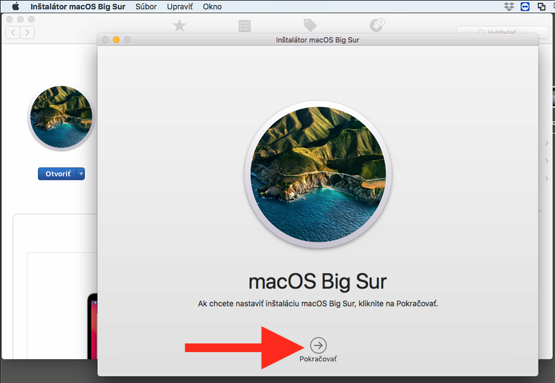Screen dimensions: 555x383
Task: Open Updates icon with badge
Action: tap(377, 25)
